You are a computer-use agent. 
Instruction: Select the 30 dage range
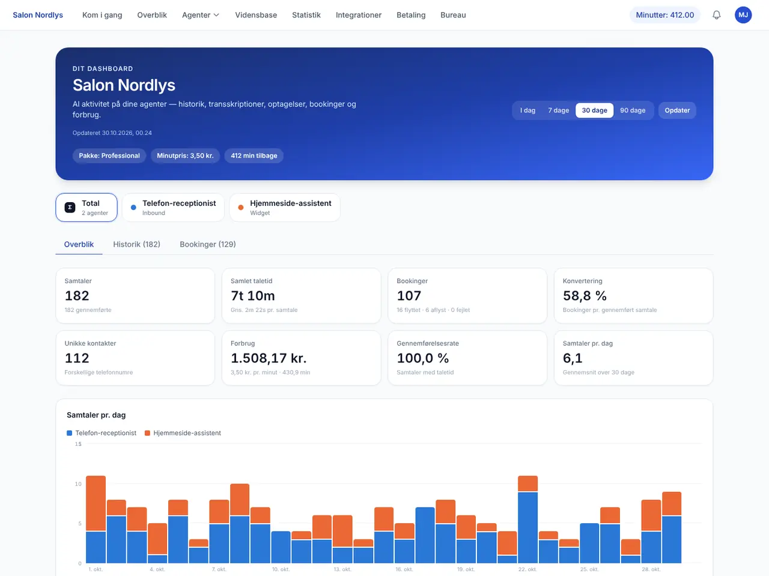pos(595,110)
